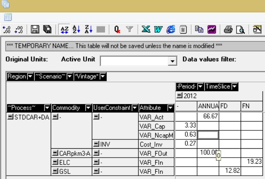Open print preview magnifier icon

[241, 30]
